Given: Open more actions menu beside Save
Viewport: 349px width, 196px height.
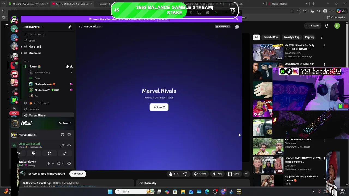Looking at the screenshot, I should coord(246,174).
